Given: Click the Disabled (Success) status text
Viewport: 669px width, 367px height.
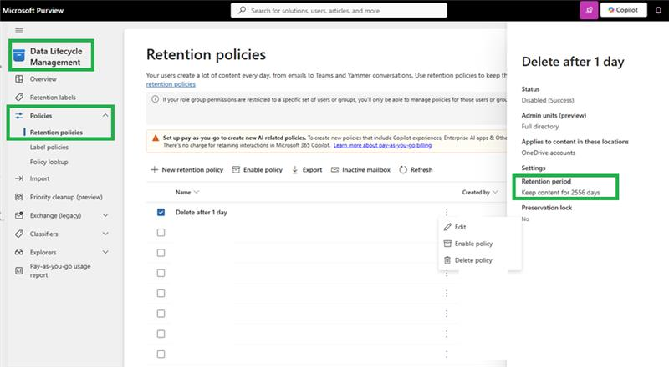Looking at the screenshot, I should (548, 100).
